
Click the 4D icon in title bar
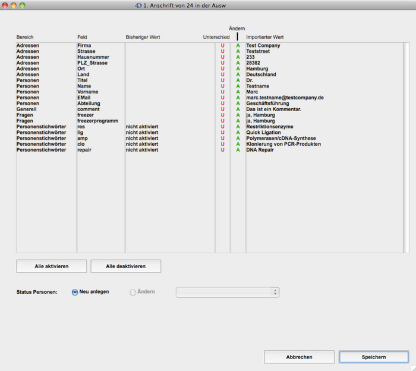139,5
